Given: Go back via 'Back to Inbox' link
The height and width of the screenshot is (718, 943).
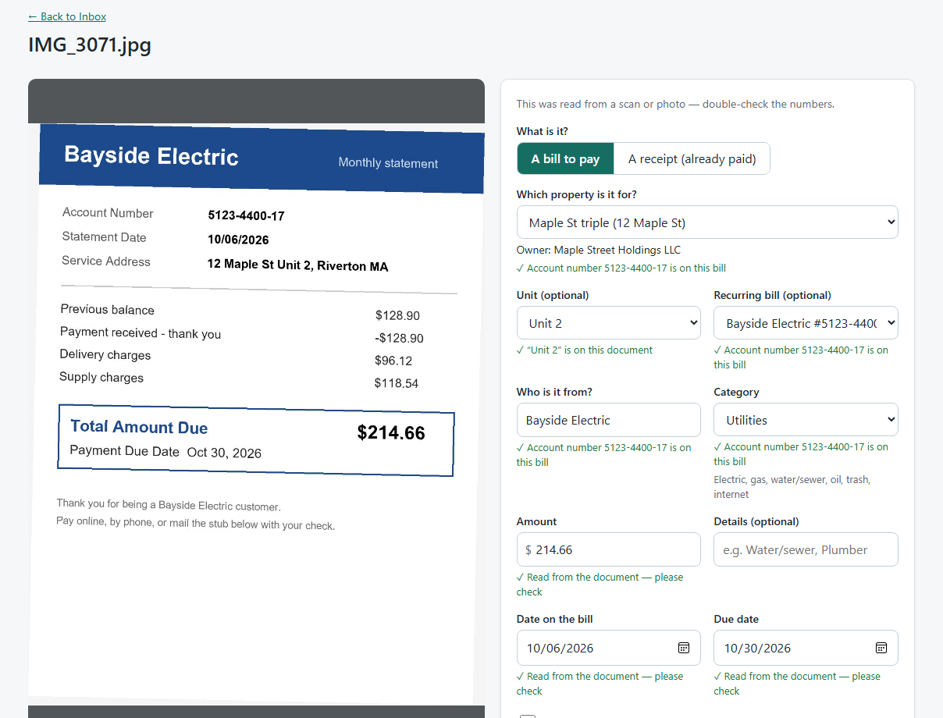Looking at the screenshot, I should (x=67, y=16).
